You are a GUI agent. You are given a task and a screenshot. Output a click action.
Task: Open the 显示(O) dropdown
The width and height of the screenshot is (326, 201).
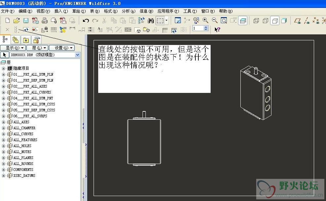[13, 48]
